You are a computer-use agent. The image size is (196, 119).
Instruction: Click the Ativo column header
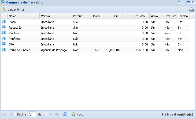pos(156,16)
